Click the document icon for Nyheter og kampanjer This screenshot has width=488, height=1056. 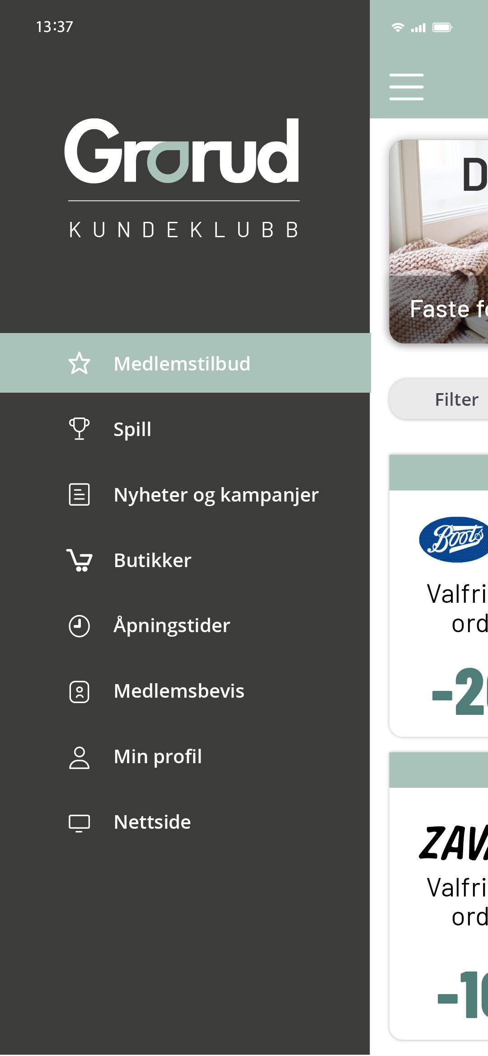(79, 494)
